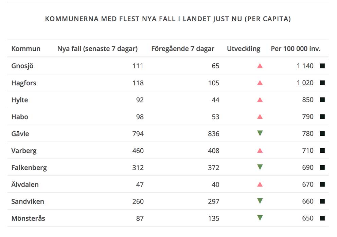The width and height of the screenshot is (337, 237).
Task: Click the black square beside 1 140
Action: (322, 66)
